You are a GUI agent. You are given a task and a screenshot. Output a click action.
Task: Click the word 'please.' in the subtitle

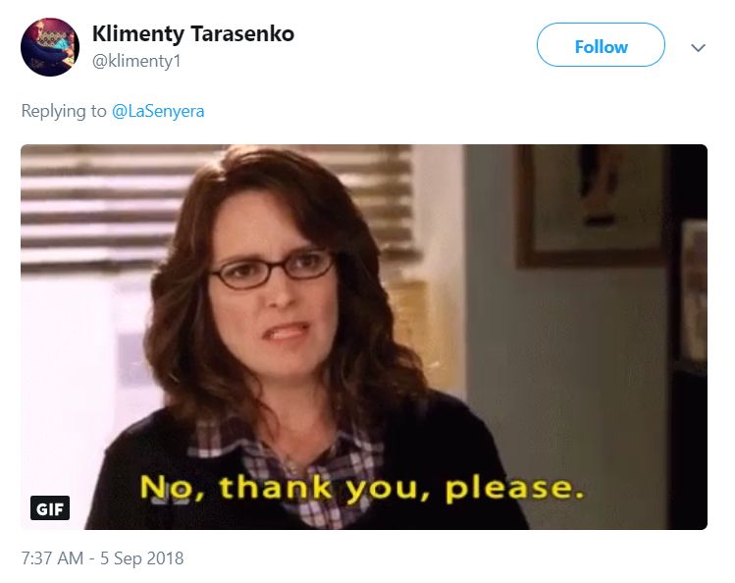(514, 489)
